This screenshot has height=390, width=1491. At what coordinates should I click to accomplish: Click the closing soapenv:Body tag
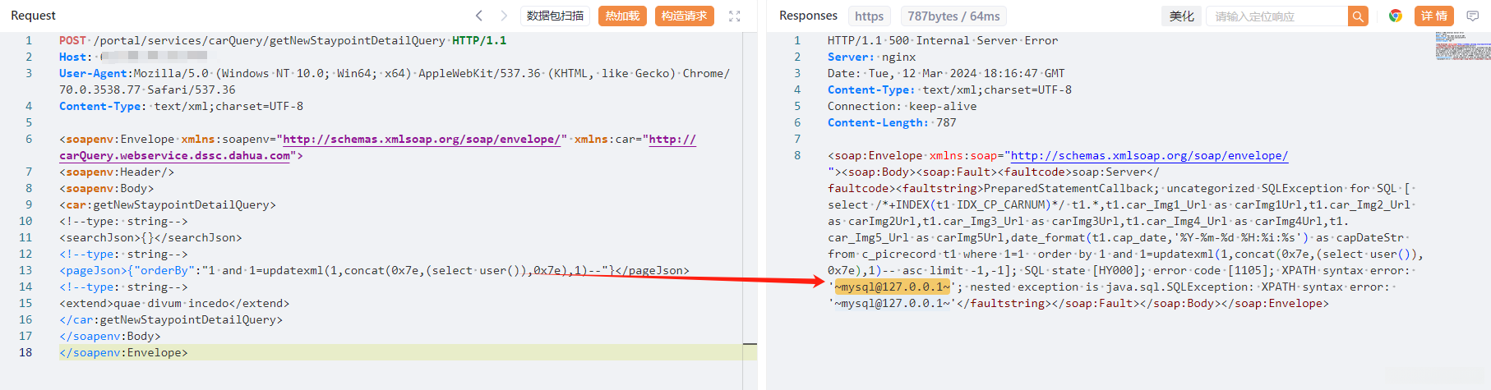(x=110, y=336)
